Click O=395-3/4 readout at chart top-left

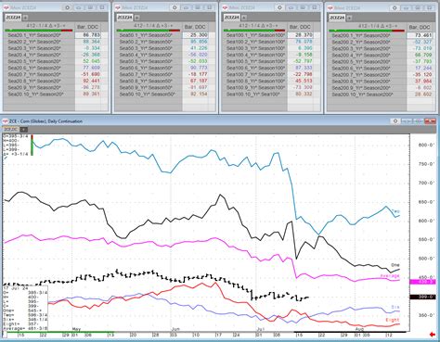pos(16,136)
